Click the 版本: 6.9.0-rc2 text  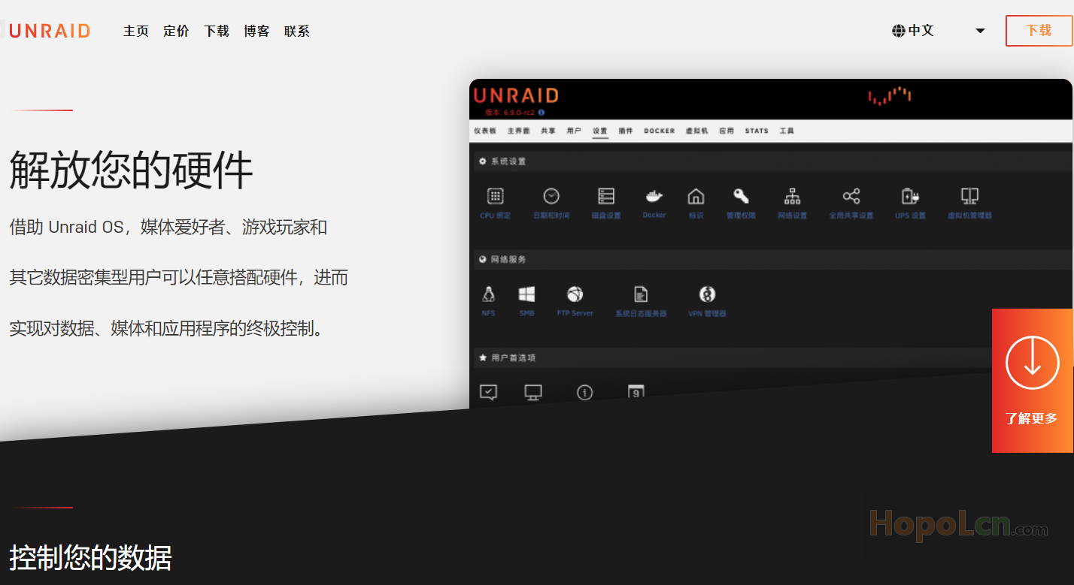510,113
